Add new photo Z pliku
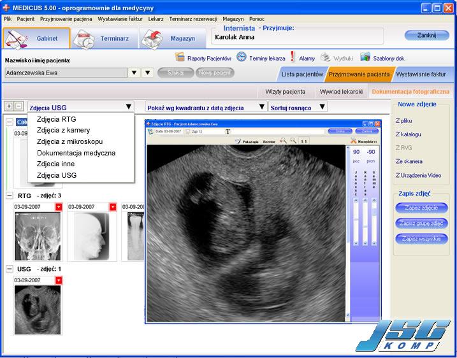The height and width of the screenshot is (358, 457). [x=403, y=120]
